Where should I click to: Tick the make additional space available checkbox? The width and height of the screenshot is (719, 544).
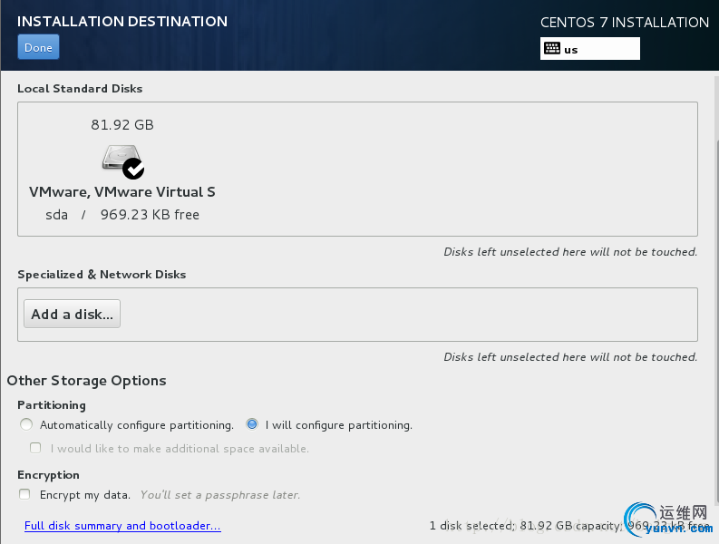point(35,448)
